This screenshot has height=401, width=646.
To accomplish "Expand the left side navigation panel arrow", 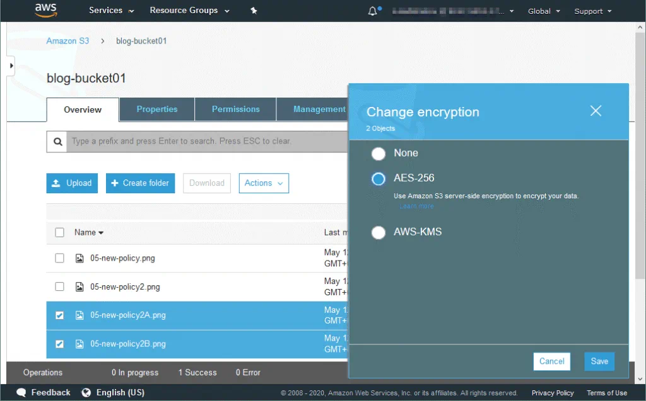I will click(11, 65).
